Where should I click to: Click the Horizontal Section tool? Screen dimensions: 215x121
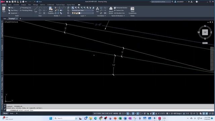tap(121, 8)
